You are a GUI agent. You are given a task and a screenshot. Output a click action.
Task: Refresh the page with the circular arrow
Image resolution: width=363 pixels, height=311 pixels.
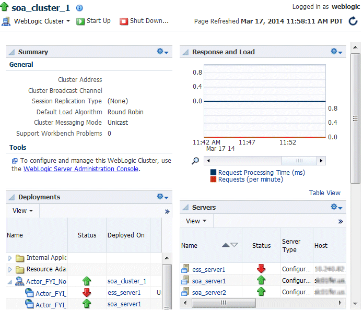[353, 21]
